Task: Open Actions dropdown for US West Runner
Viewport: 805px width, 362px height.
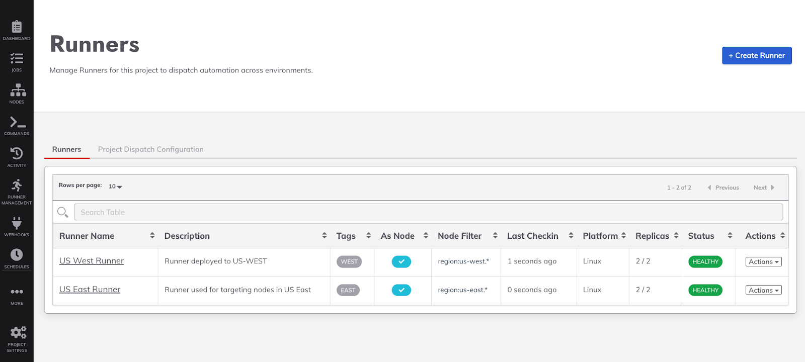Action: (763, 262)
